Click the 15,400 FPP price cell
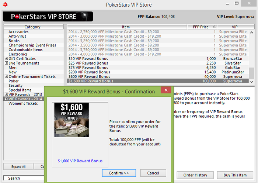258x183 pixels. point(210,72)
